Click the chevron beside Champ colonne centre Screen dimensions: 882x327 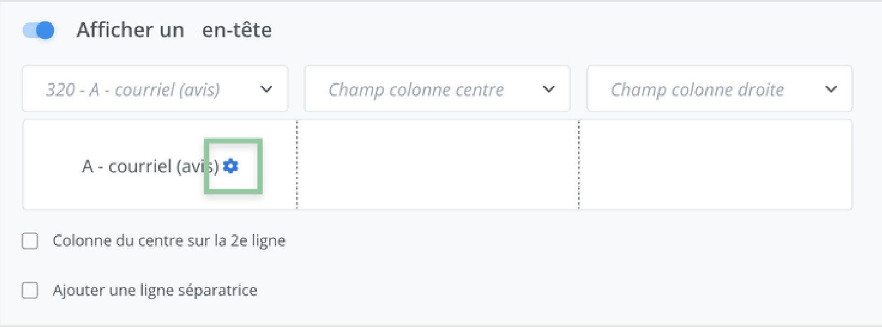tap(548, 89)
